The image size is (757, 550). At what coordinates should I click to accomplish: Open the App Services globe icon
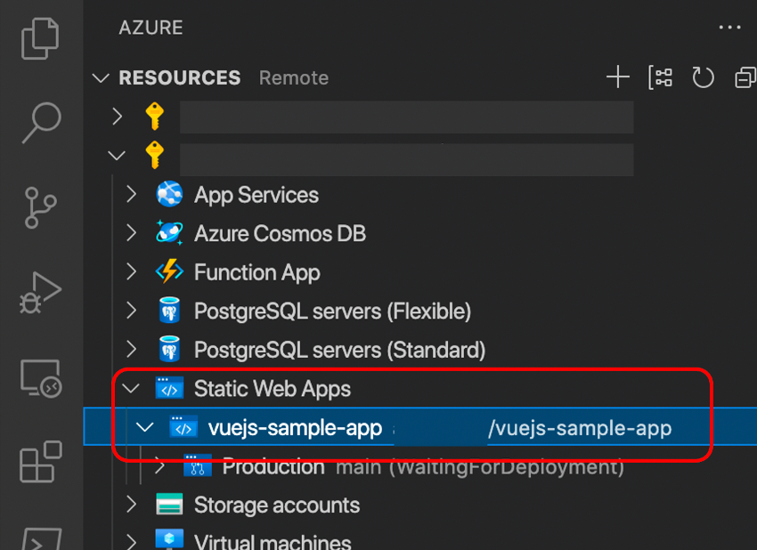(x=171, y=195)
